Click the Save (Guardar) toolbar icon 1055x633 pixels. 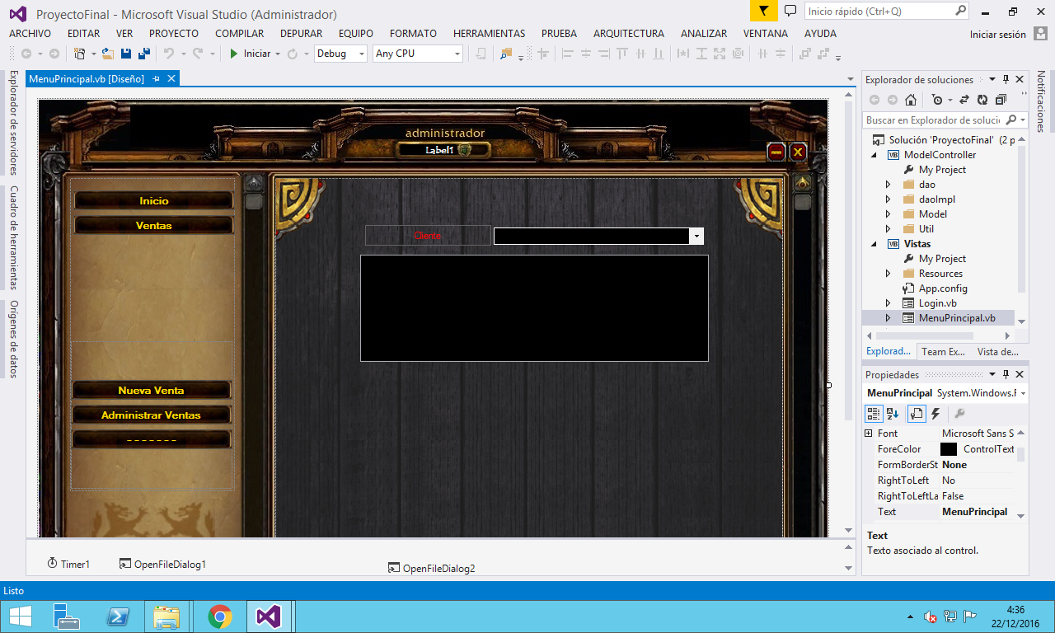click(x=126, y=54)
